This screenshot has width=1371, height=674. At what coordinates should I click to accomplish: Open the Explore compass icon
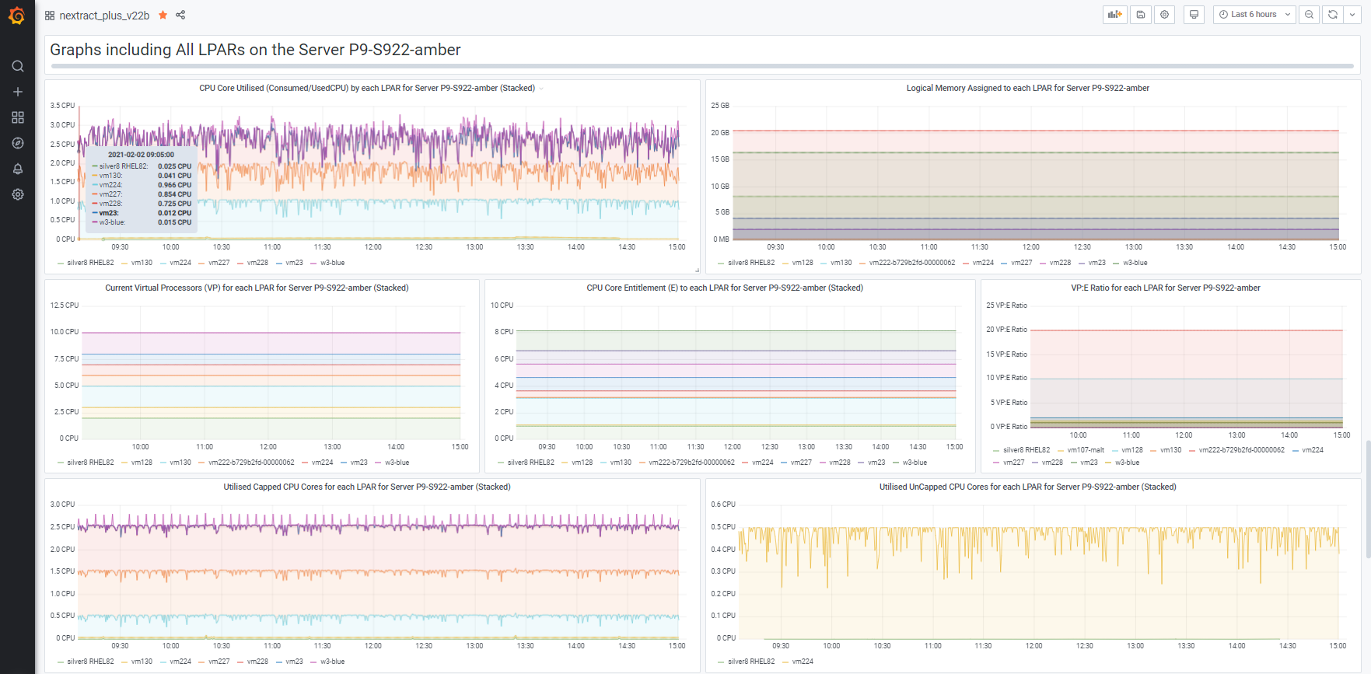(18, 143)
